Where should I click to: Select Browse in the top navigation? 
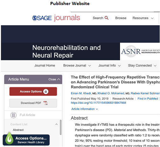click(x=121, y=18)
